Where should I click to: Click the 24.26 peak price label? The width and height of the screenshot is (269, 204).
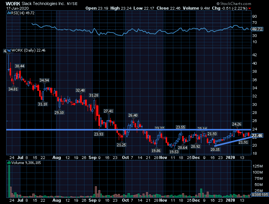237,124
